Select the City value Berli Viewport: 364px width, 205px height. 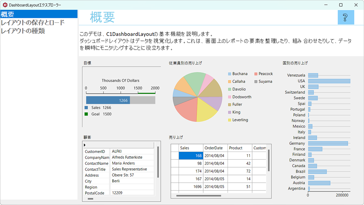coord(132,181)
